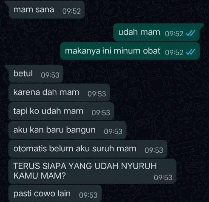Click read receipt ticks on 'makanya ini minum obat'
This screenshot has width=209, height=202.
click(x=190, y=52)
